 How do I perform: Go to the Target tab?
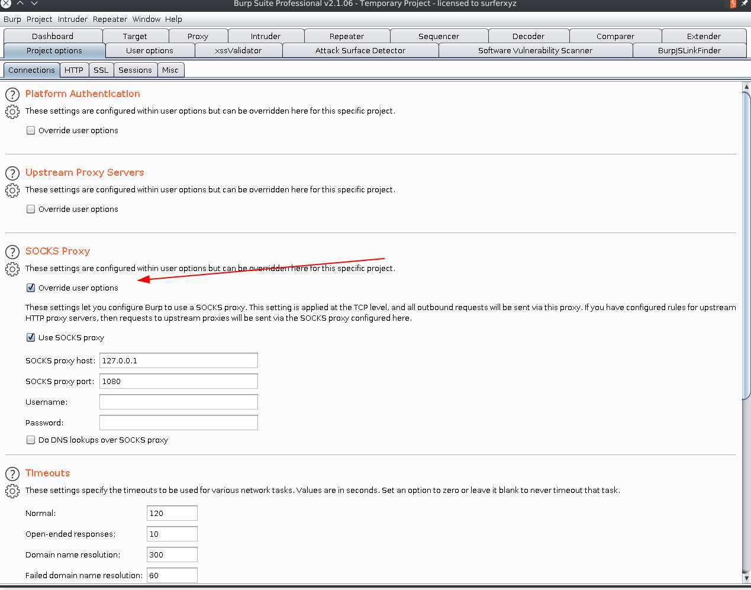pos(135,36)
